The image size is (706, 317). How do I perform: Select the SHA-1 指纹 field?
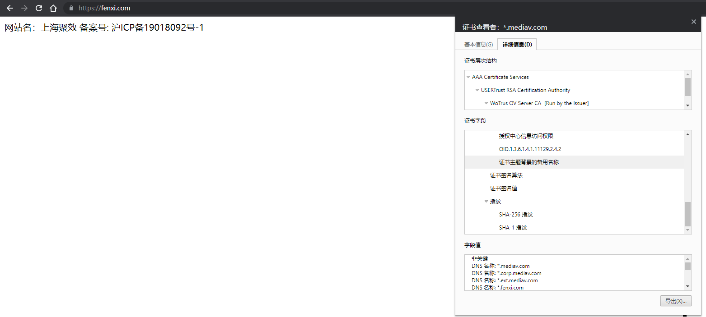click(x=512, y=227)
